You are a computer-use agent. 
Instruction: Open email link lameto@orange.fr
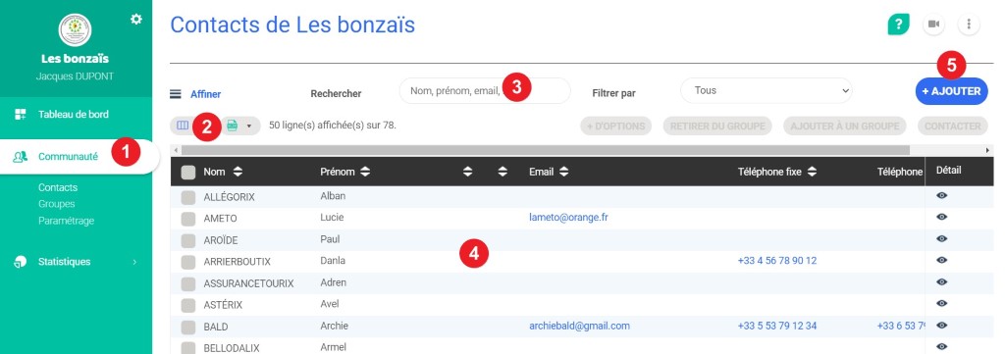click(x=568, y=218)
